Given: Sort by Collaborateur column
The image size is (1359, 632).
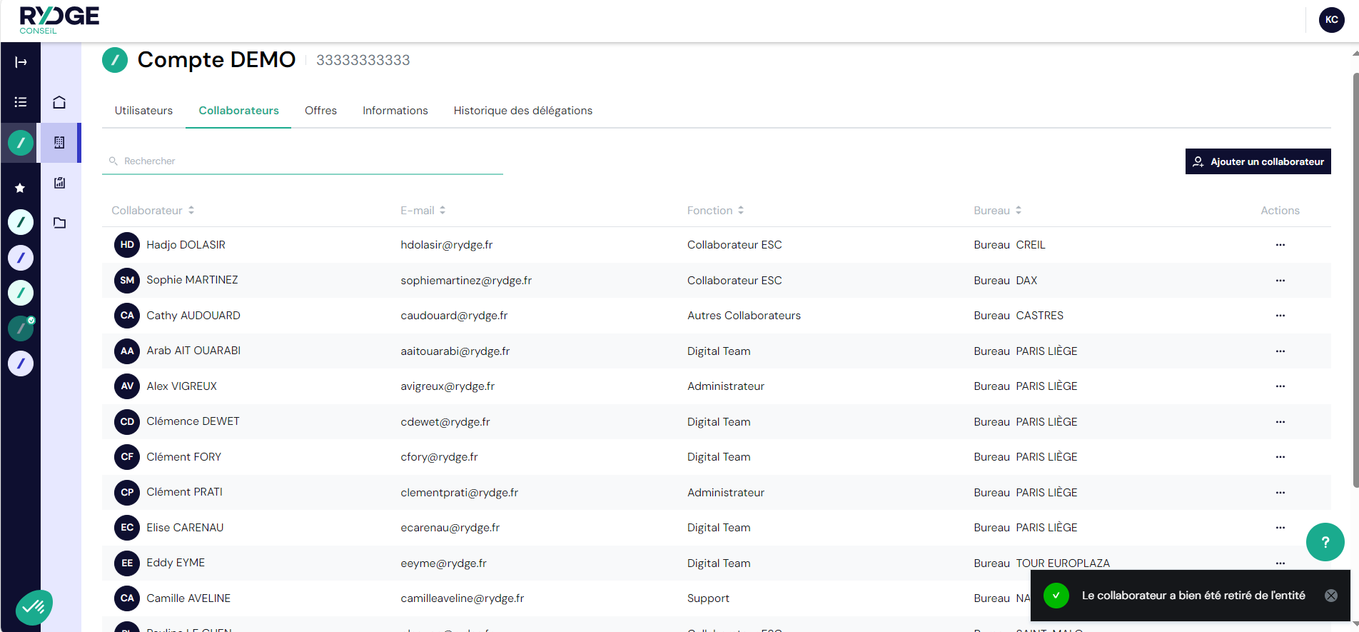Looking at the screenshot, I should pos(153,211).
